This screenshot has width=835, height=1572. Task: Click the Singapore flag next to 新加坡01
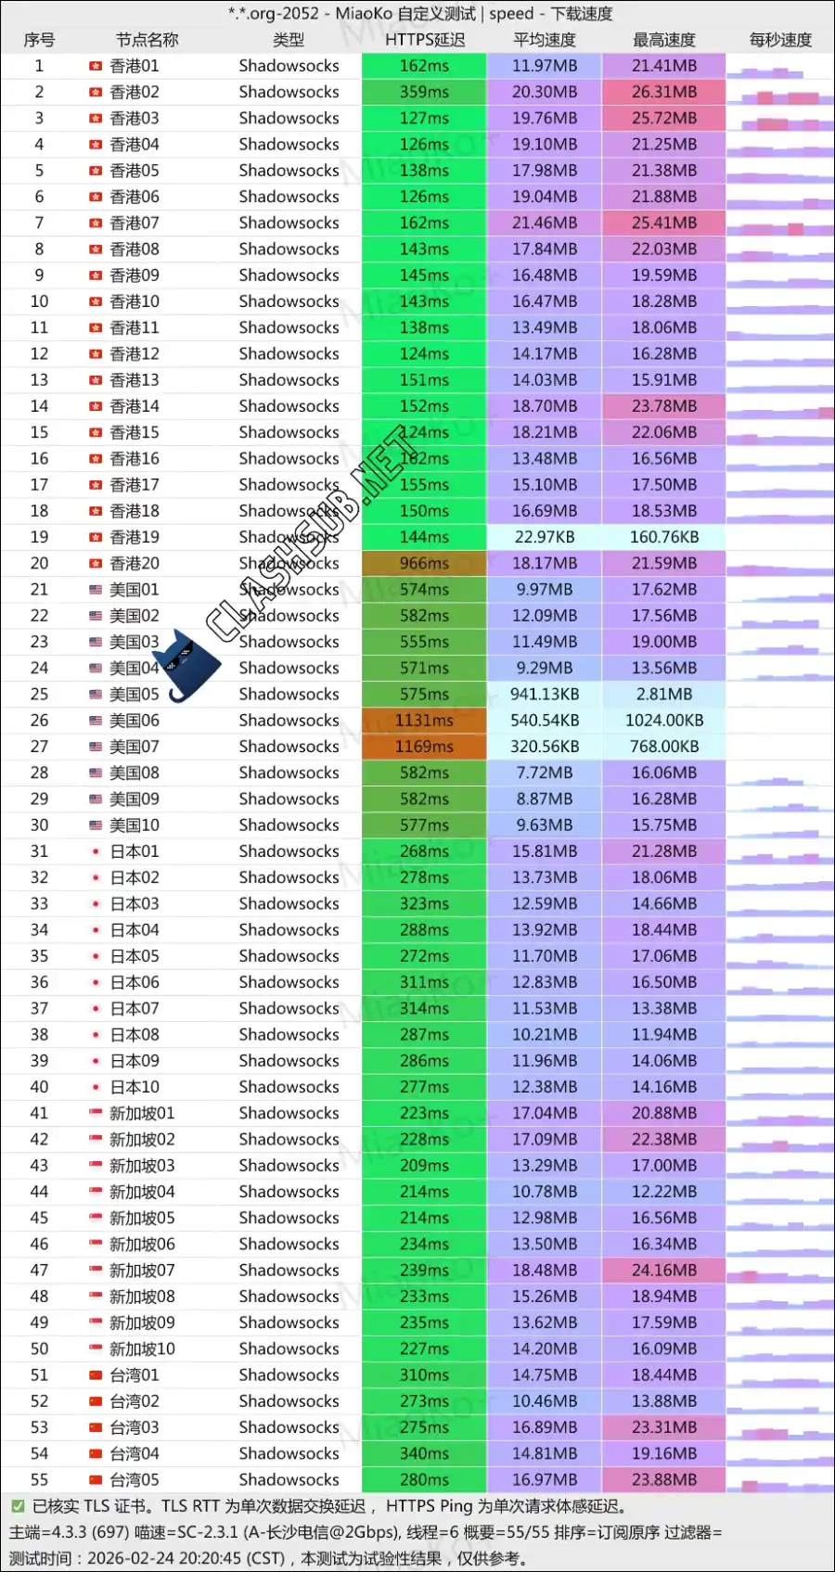pyautogui.click(x=95, y=1113)
